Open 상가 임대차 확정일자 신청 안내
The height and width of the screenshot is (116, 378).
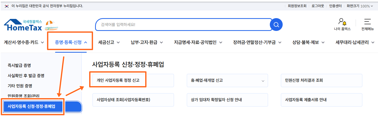click(227, 100)
